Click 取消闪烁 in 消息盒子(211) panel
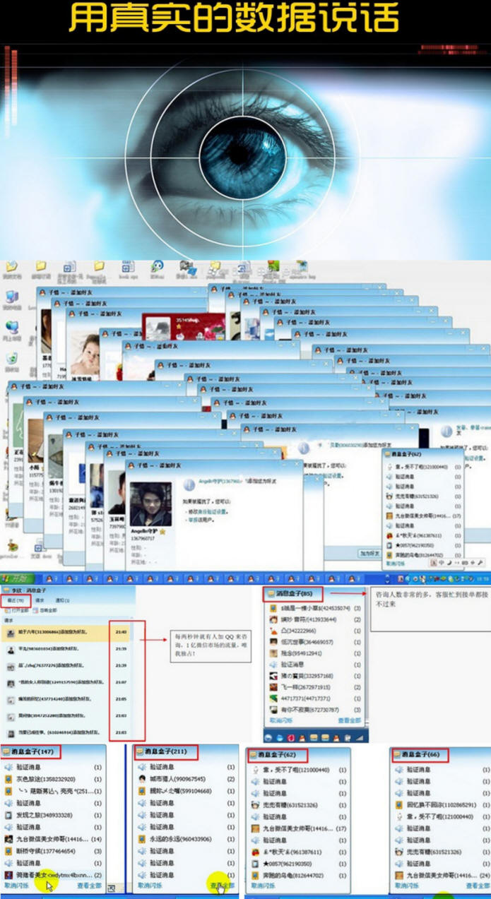The width and height of the screenshot is (491, 899). coord(150,886)
